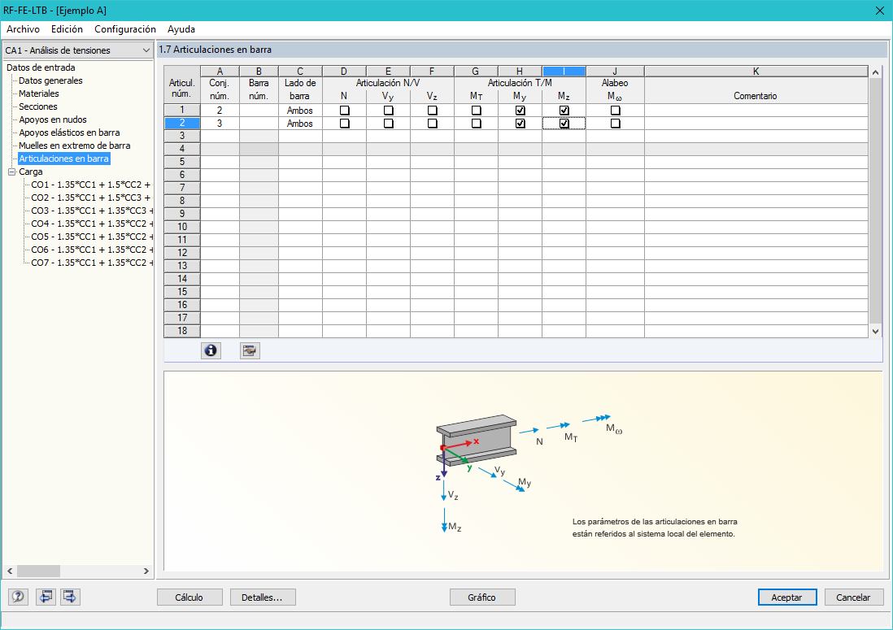This screenshot has width=893, height=630.
Task: Select load combination CO5 in tree
Action: [x=92, y=237]
